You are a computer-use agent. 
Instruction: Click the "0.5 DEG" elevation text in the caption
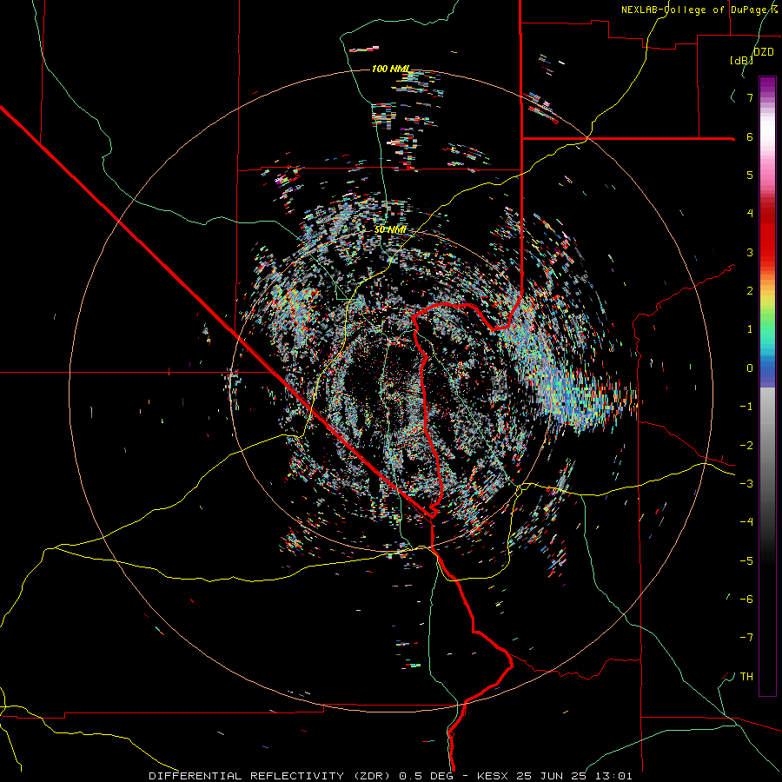tap(426, 776)
